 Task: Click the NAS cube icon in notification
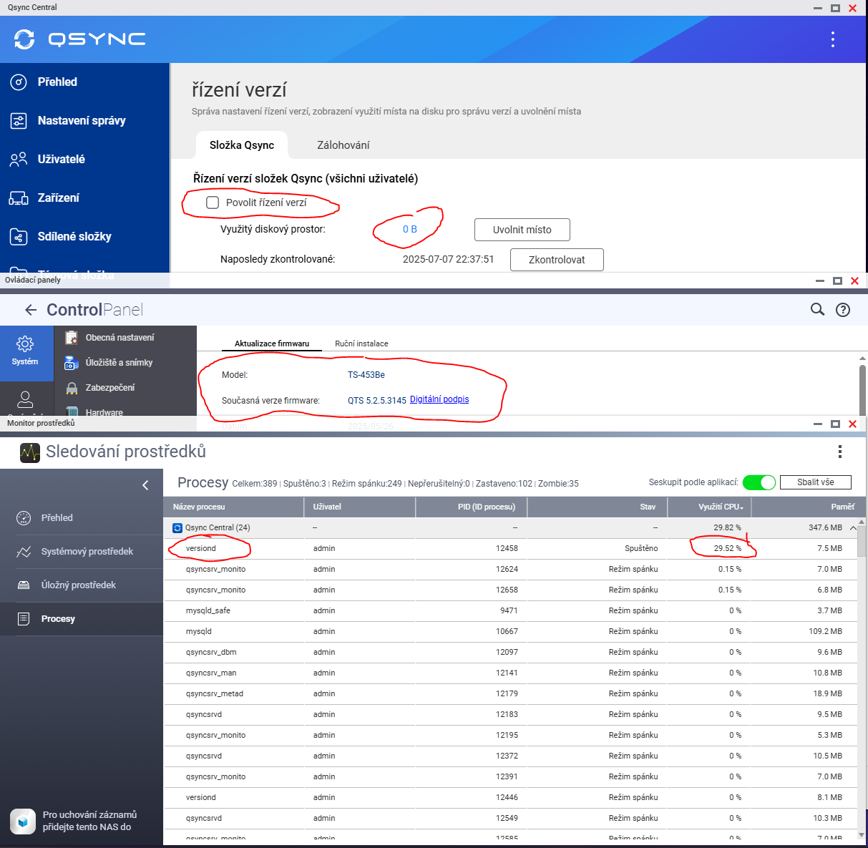23,822
